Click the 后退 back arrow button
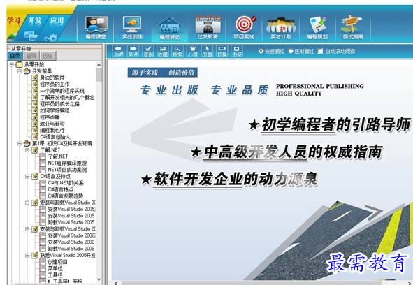The image size is (413, 285). (x=119, y=51)
